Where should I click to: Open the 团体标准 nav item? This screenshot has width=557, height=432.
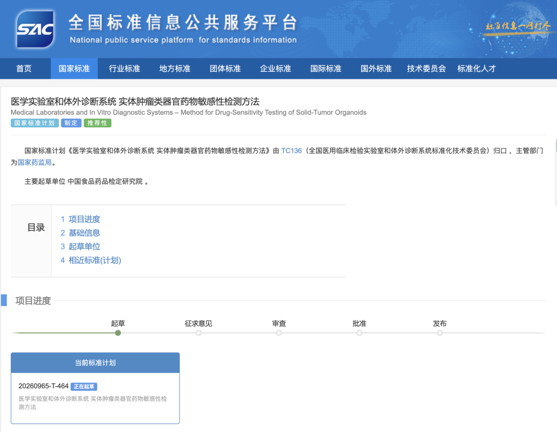point(225,69)
